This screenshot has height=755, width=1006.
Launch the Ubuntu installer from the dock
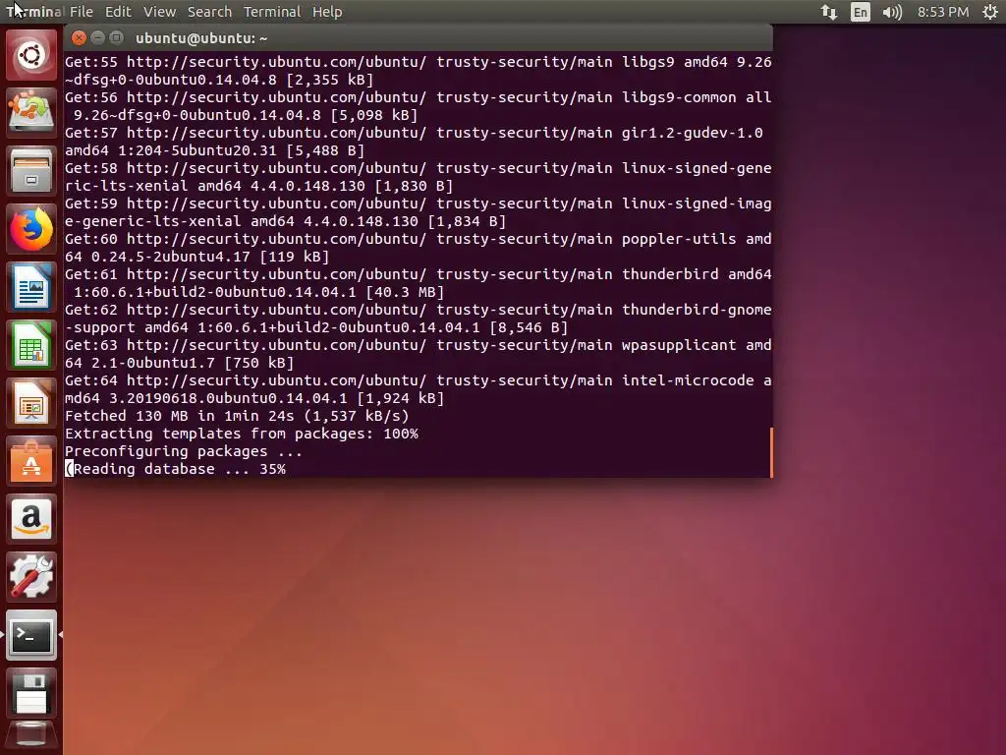click(x=31, y=112)
